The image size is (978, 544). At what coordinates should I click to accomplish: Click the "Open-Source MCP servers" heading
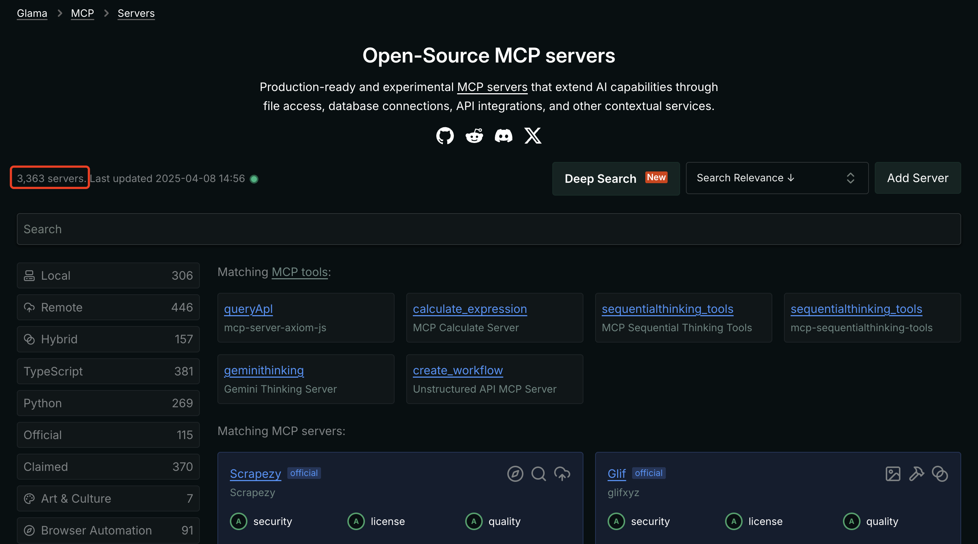[489, 55]
